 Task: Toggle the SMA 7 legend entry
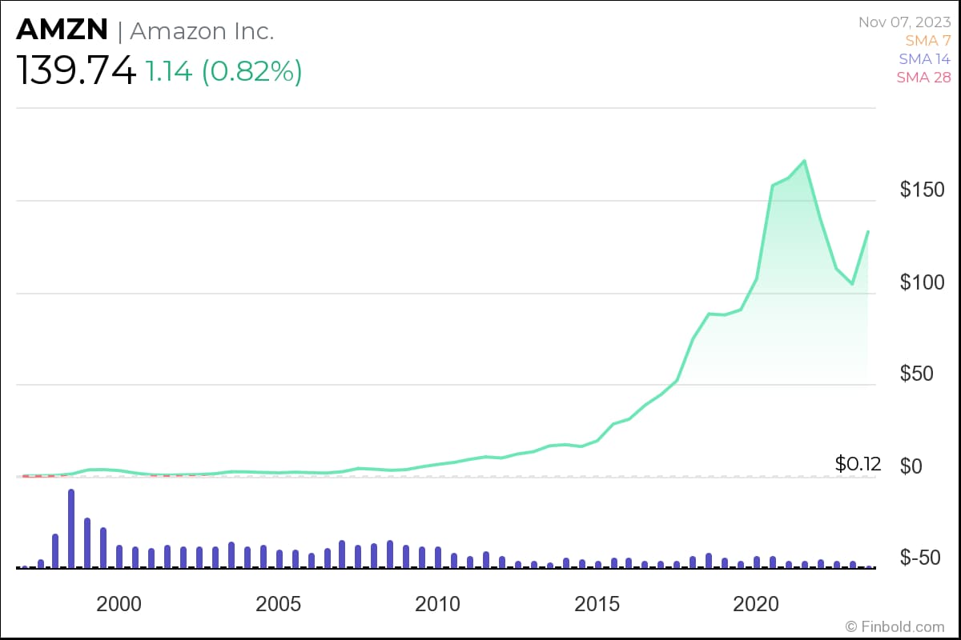(x=927, y=41)
